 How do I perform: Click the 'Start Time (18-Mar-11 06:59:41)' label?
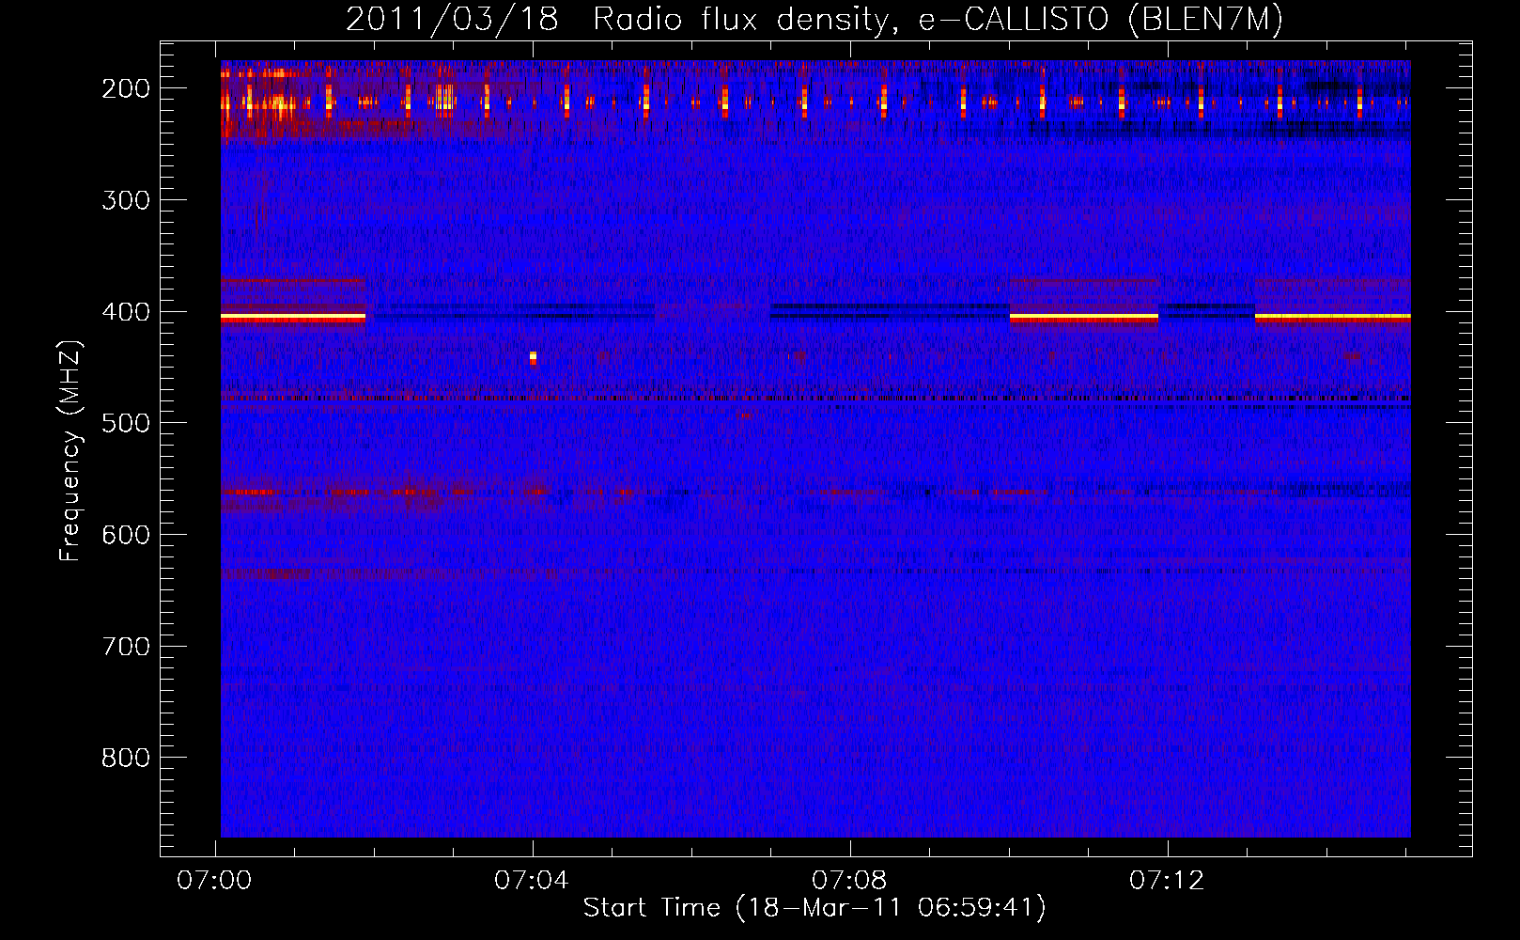814,908
